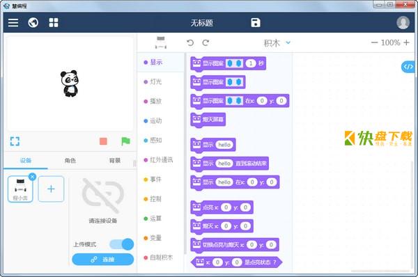
Task: Open image picker in display-image-at-x-y block
Action: point(234,101)
